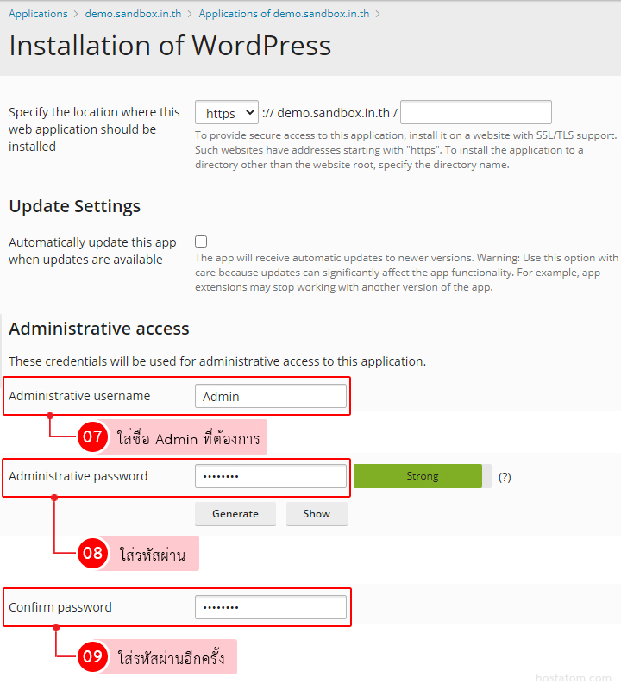Click the Administrative username field
The height and width of the screenshot is (690, 621).
click(271, 397)
